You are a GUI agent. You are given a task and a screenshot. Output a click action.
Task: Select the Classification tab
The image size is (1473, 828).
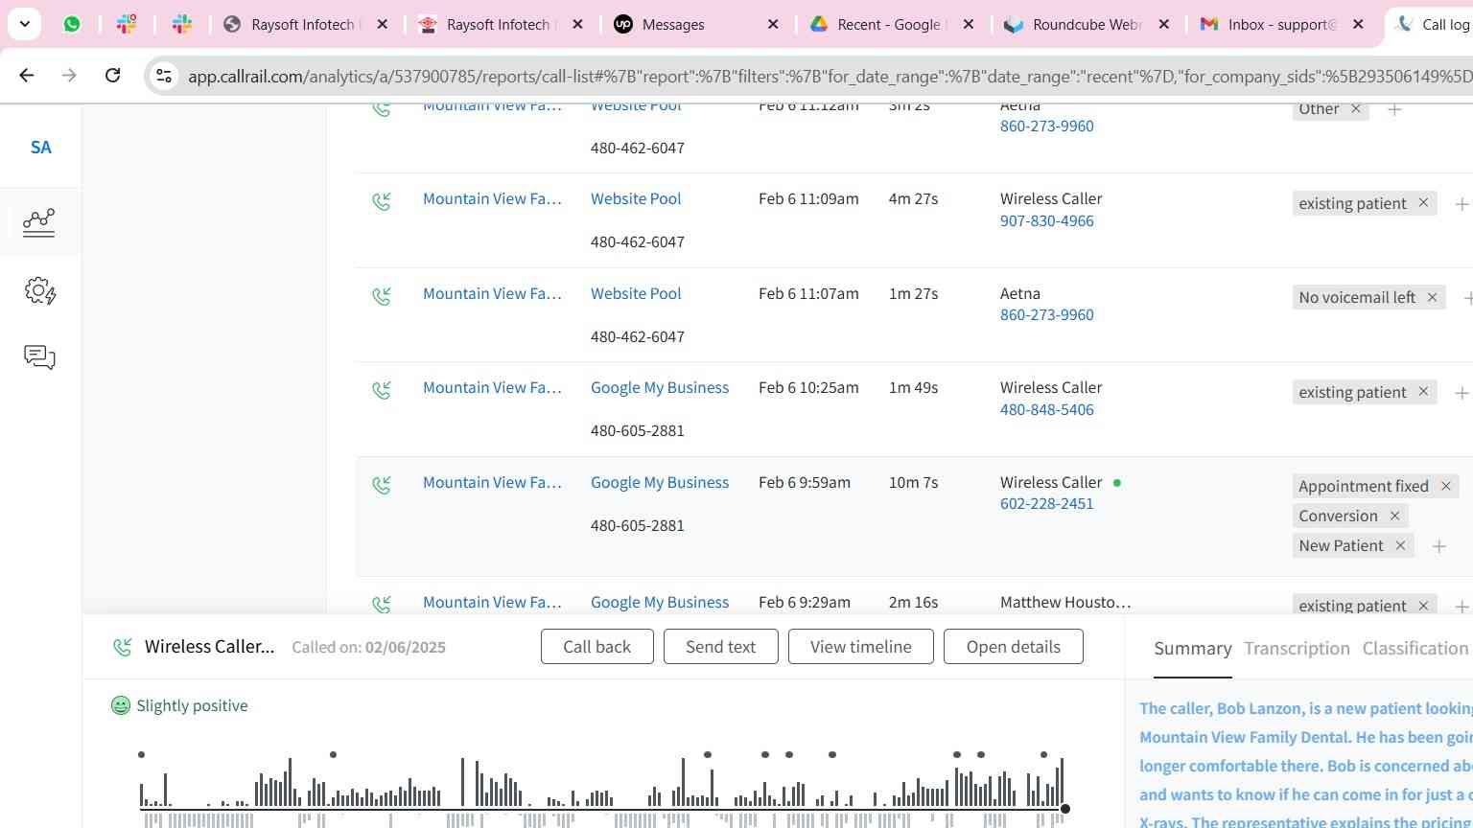pos(1415,649)
